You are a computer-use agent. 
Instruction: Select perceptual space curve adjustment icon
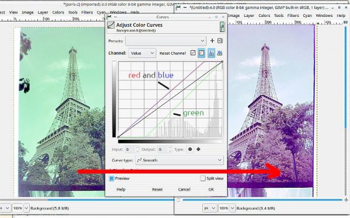201,53
